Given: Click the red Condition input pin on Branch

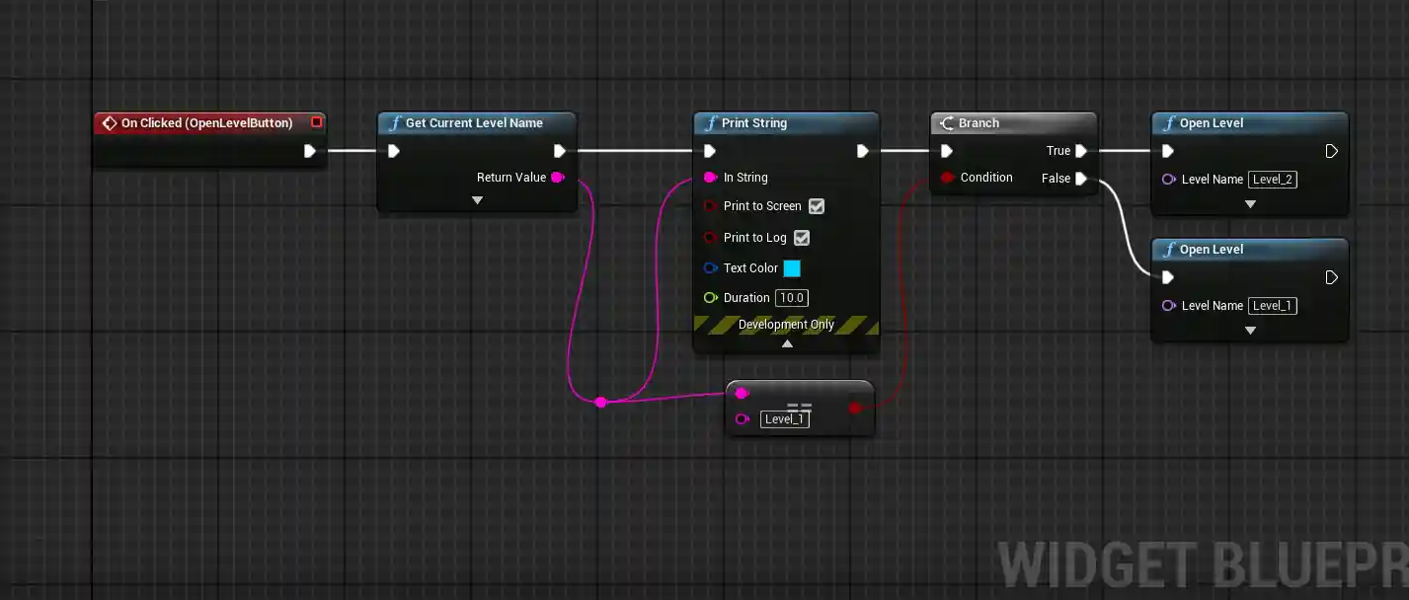Looking at the screenshot, I should (x=948, y=178).
